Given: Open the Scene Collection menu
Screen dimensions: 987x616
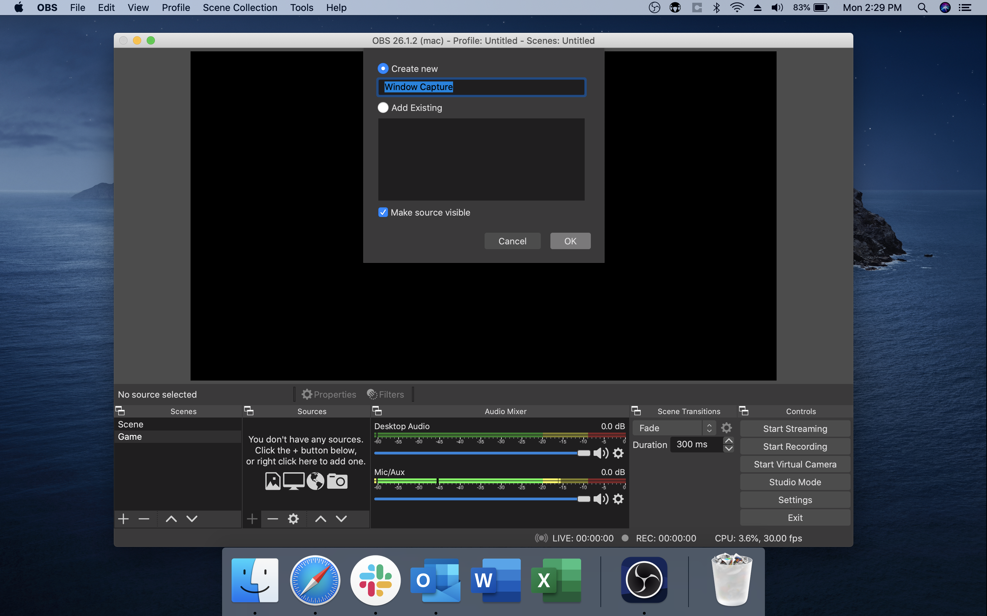Looking at the screenshot, I should [240, 7].
